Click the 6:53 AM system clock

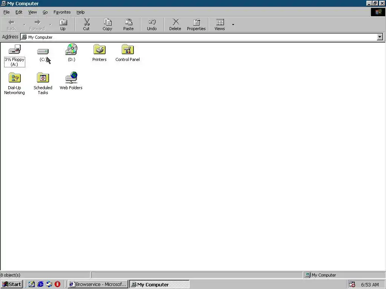point(370,284)
